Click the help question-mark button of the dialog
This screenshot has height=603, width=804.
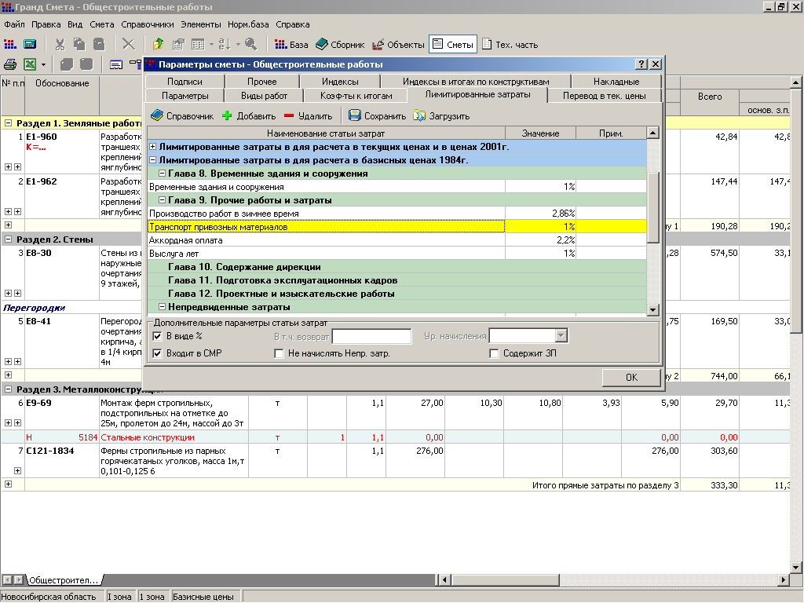pos(641,64)
